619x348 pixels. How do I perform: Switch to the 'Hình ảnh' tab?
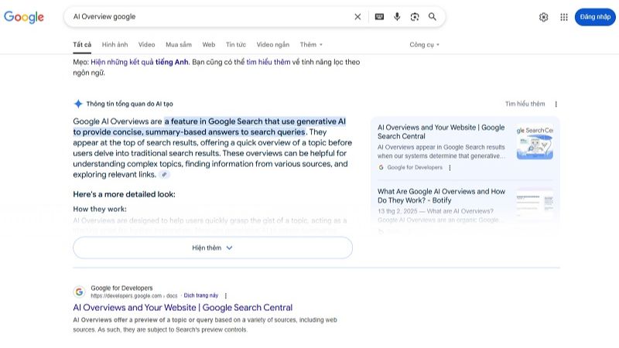[115, 45]
